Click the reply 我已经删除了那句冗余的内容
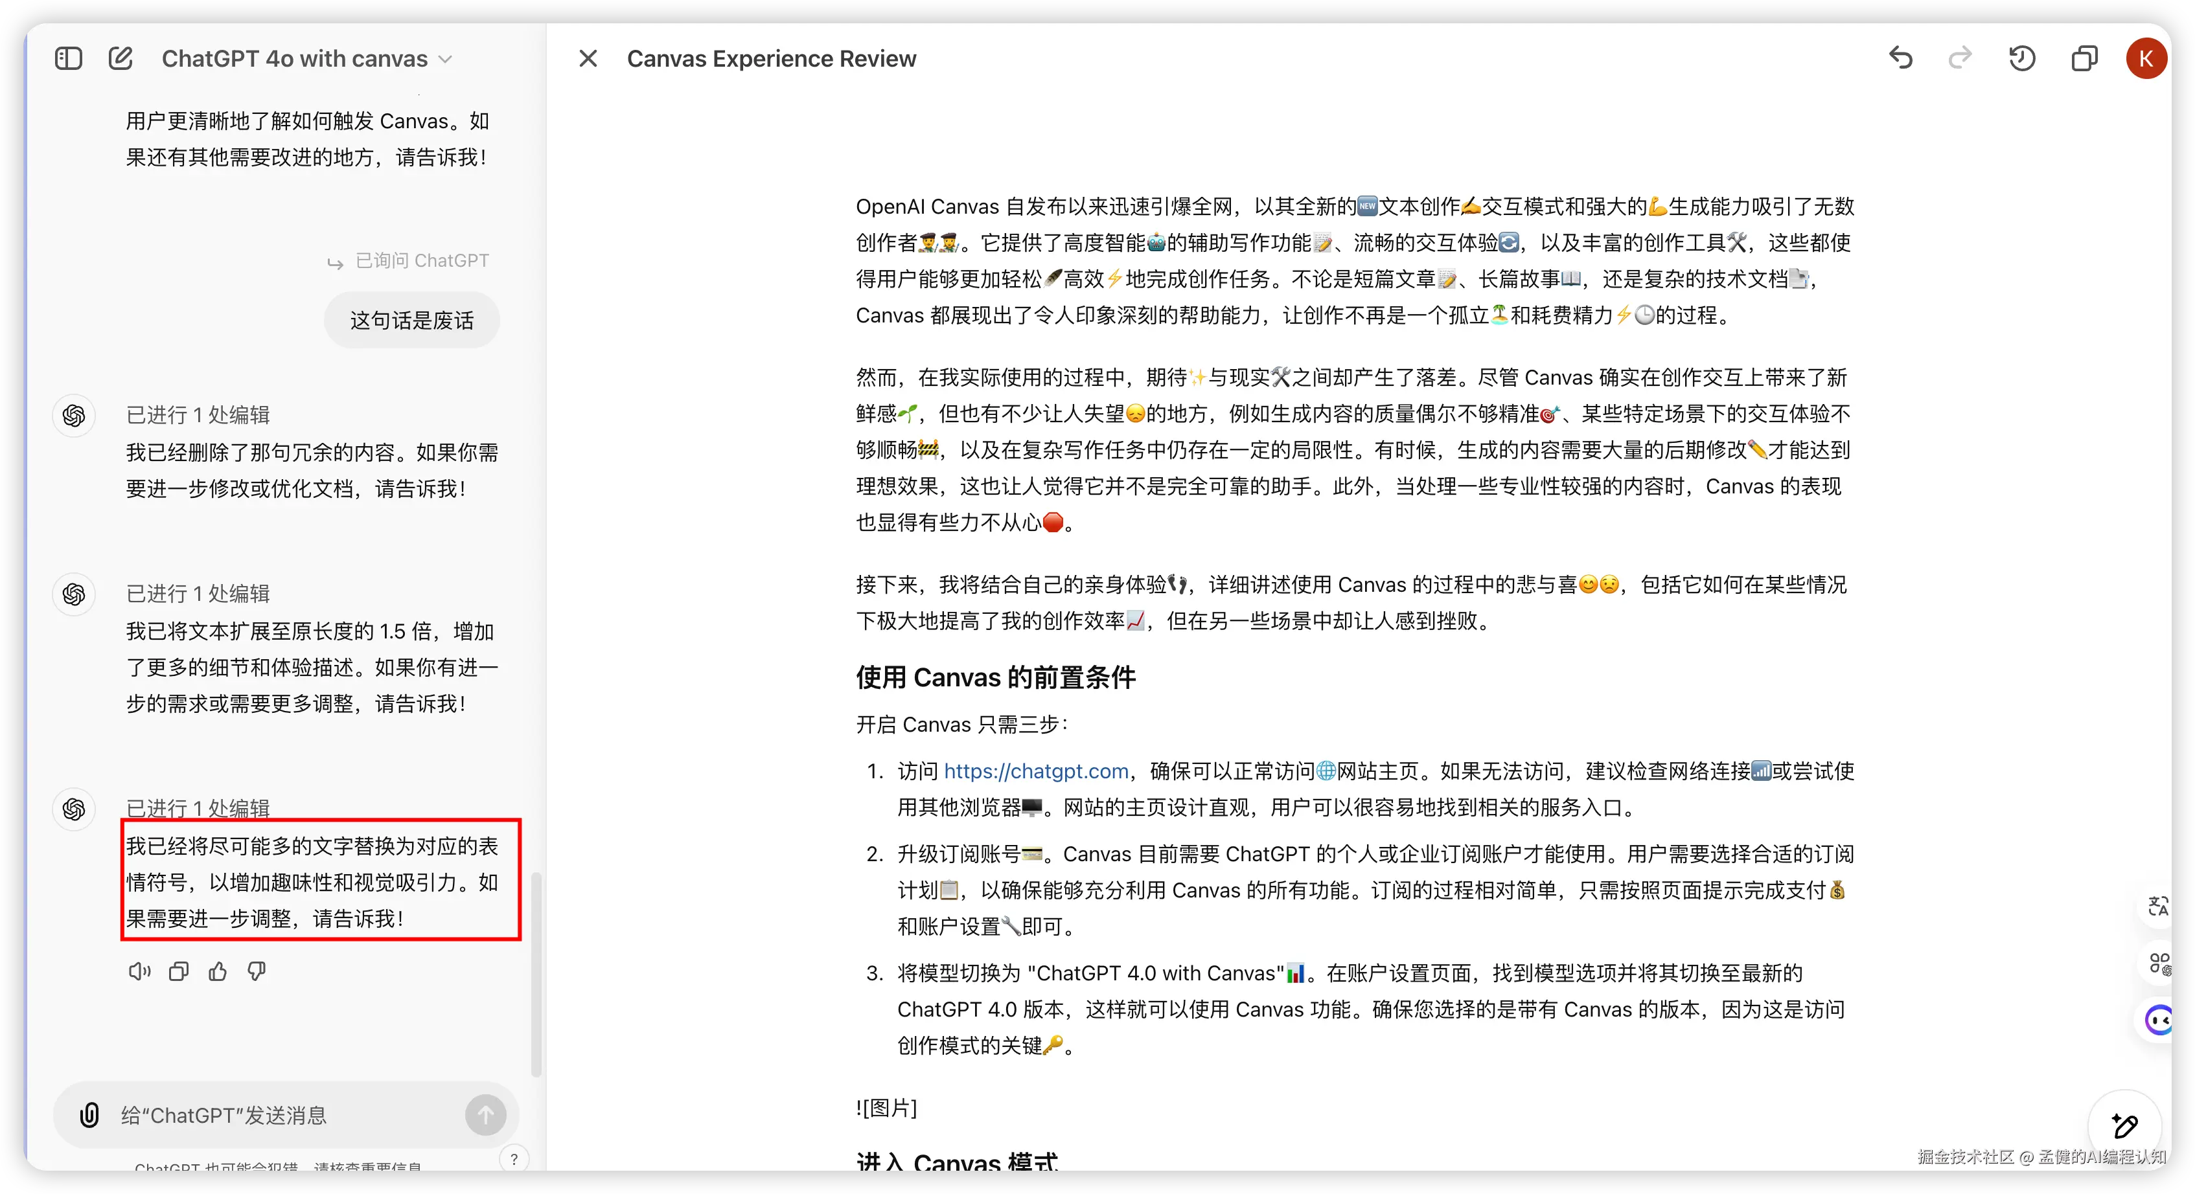This screenshot has width=2195, height=1194. [x=313, y=470]
